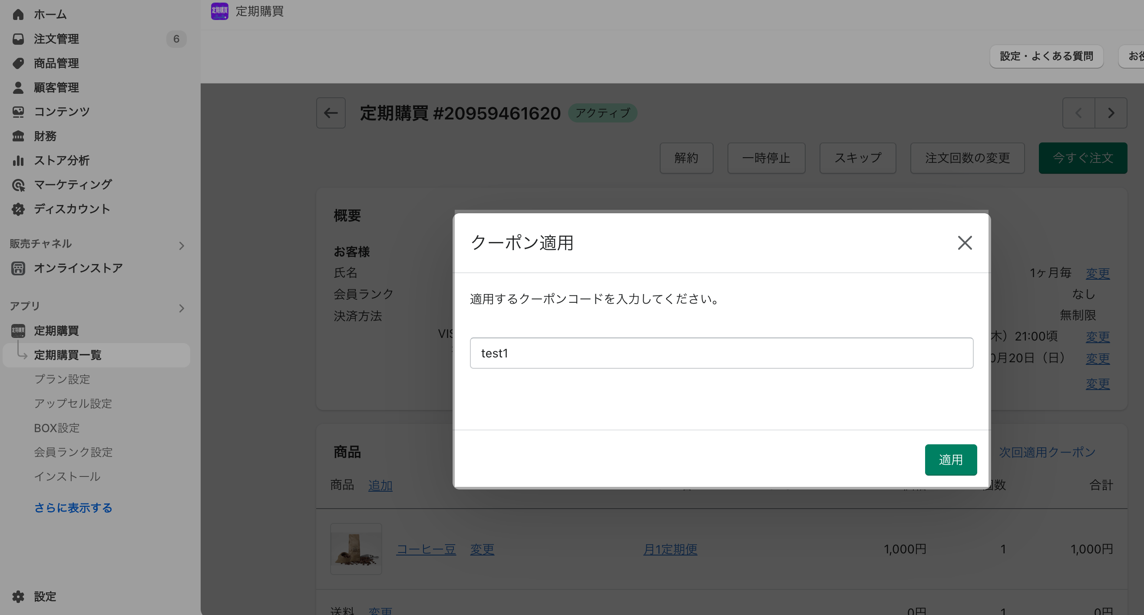Select プラン設定 in app submenu
Screen dimensions: 1144x615
tap(62, 379)
